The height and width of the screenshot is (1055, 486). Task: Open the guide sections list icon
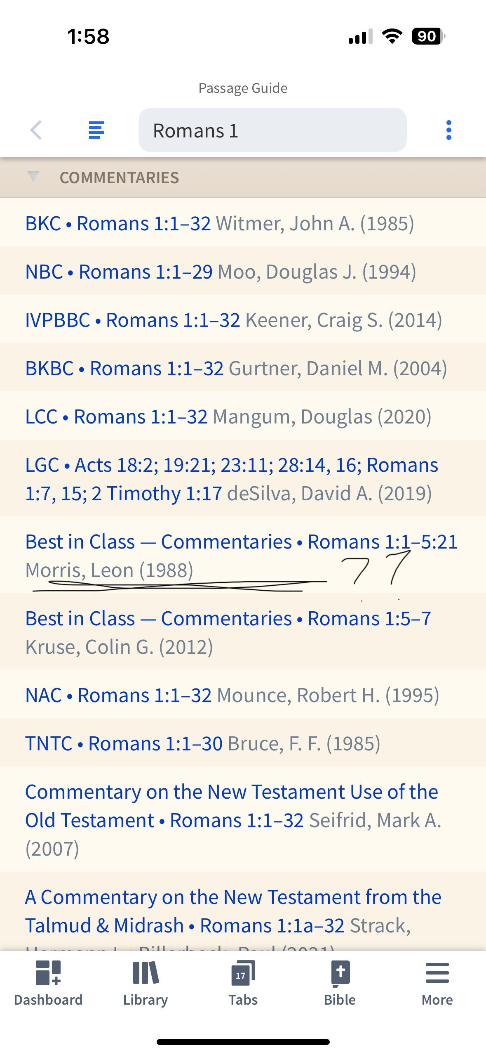(x=96, y=130)
